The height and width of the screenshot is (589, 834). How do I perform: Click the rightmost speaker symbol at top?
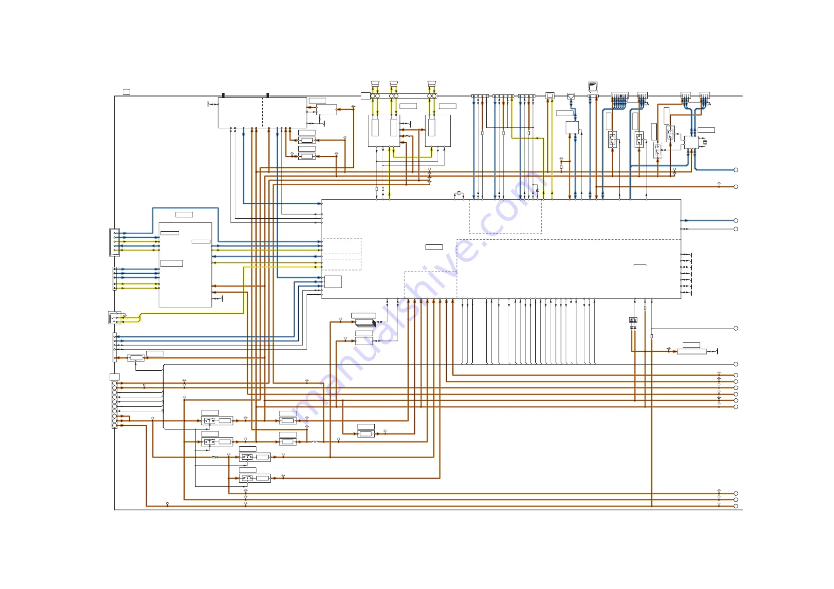432,84
